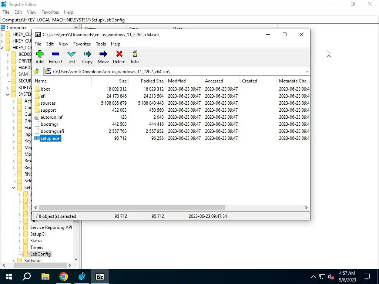Click the muted volume tray icon
This screenshot has height=284, width=379.
(x=331, y=277)
